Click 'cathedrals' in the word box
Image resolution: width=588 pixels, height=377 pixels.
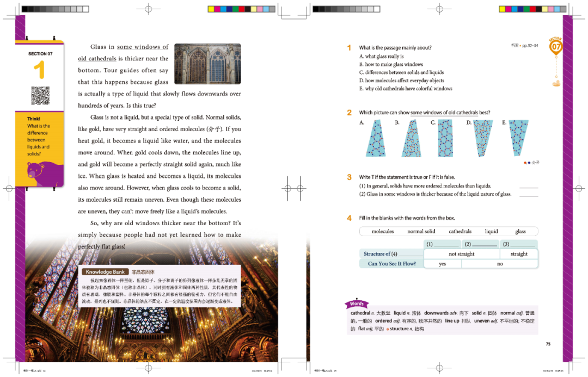click(460, 231)
